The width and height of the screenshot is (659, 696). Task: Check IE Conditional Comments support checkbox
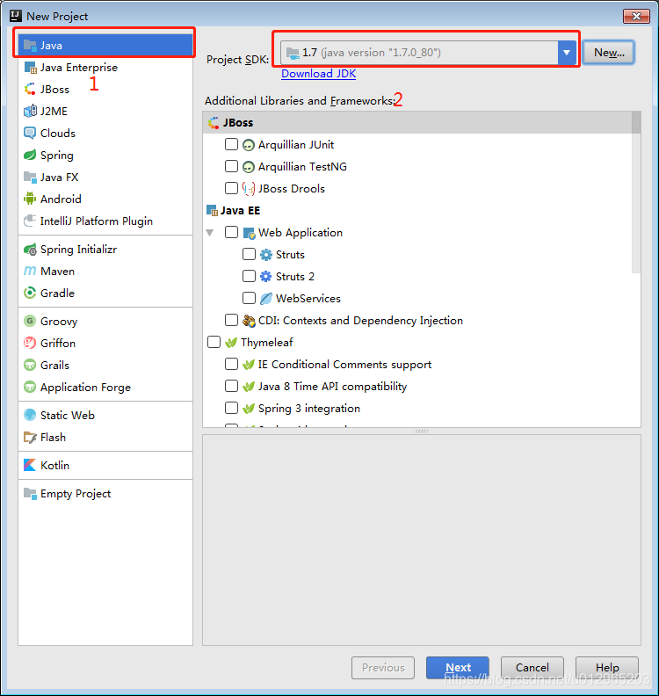[231, 365]
